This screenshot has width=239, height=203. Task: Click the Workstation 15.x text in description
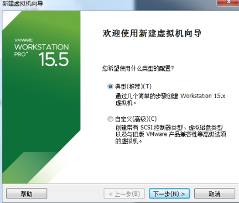pyautogui.click(x=203, y=96)
